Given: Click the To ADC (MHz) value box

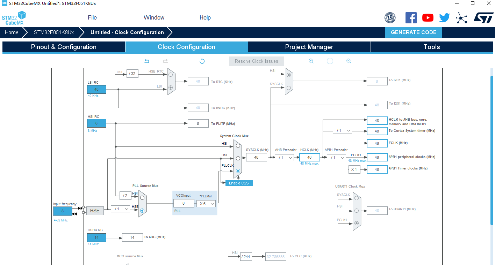Looking at the screenshot, I should [x=132, y=237].
